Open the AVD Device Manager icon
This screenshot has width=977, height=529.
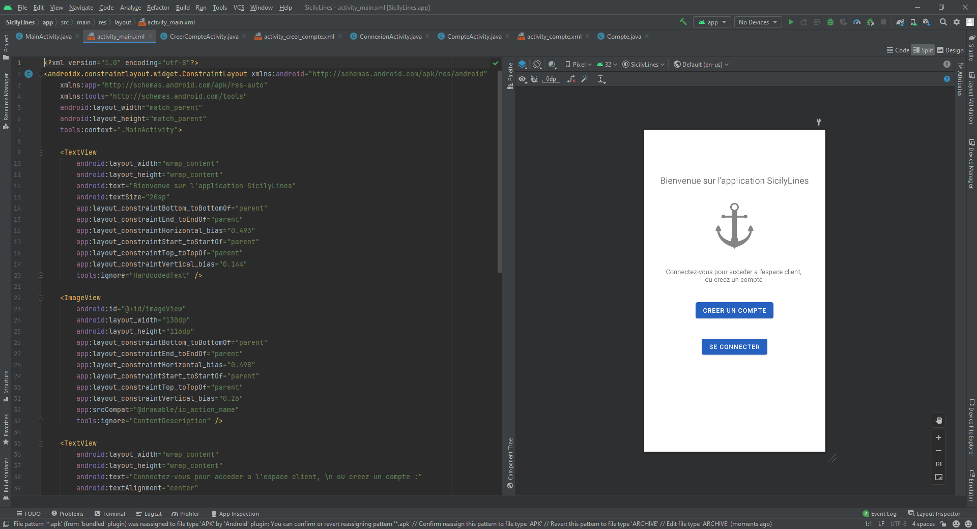coord(913,22)
